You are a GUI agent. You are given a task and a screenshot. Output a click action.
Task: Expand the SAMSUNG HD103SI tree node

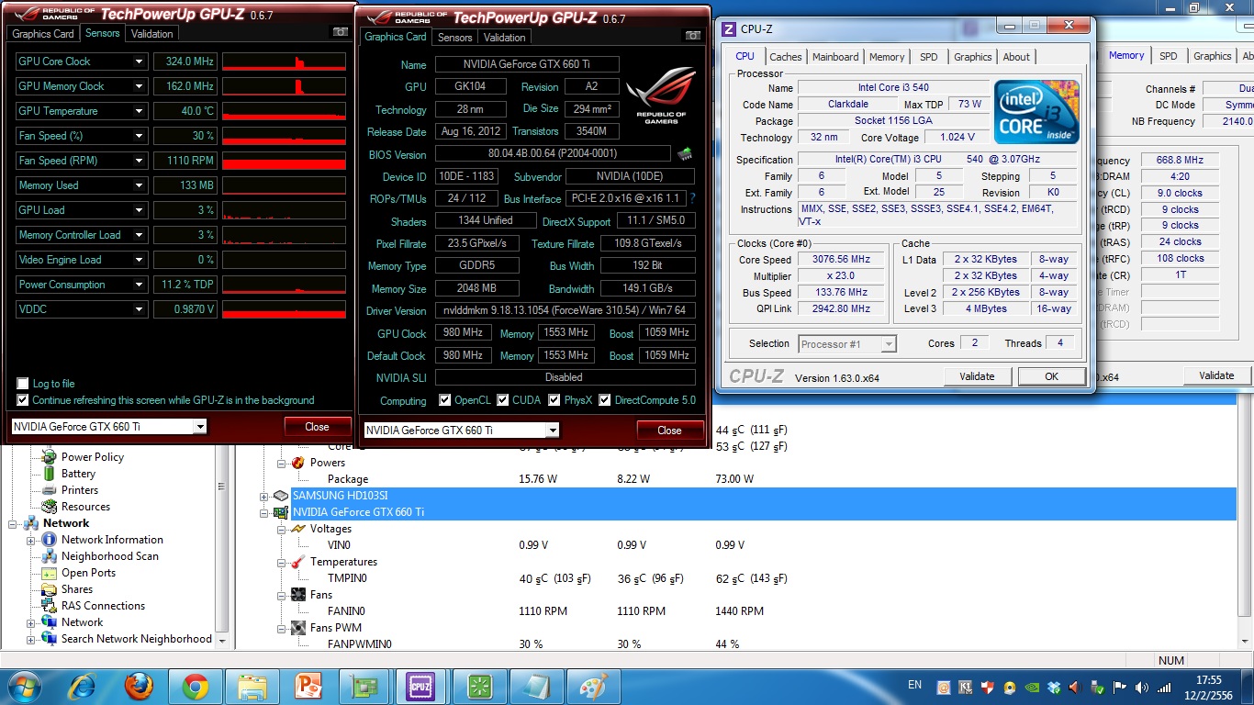[264, 496]
